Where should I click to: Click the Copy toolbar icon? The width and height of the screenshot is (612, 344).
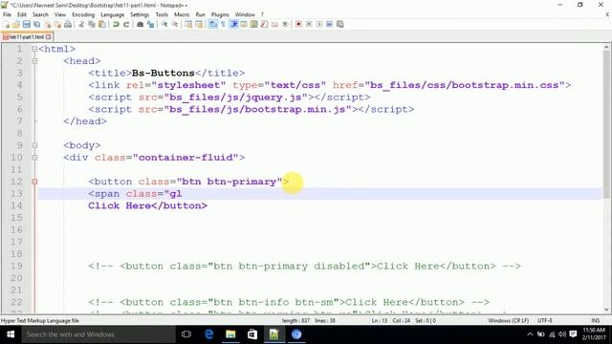pyautogui.click(x=92, y=24)
